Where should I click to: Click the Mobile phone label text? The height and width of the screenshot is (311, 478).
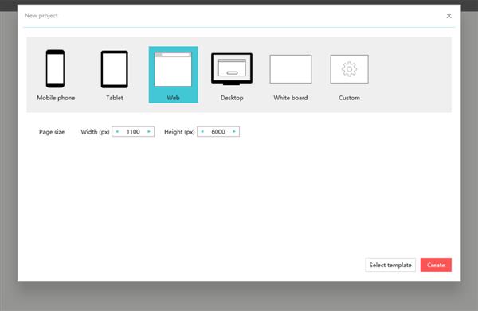(x=56, y=98)
